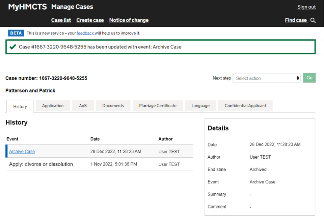Select Apply: divorce or dissolution event row
This screenshot has height=216, width=324.
(41, 164)
